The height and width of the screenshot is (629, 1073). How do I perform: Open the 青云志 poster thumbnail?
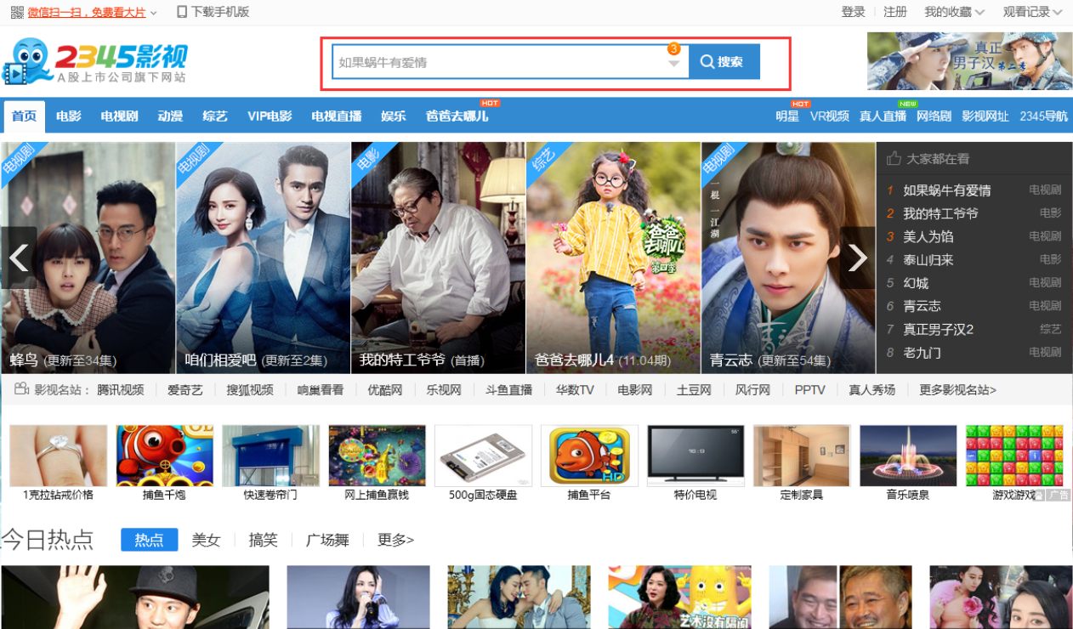pos(788,258)
